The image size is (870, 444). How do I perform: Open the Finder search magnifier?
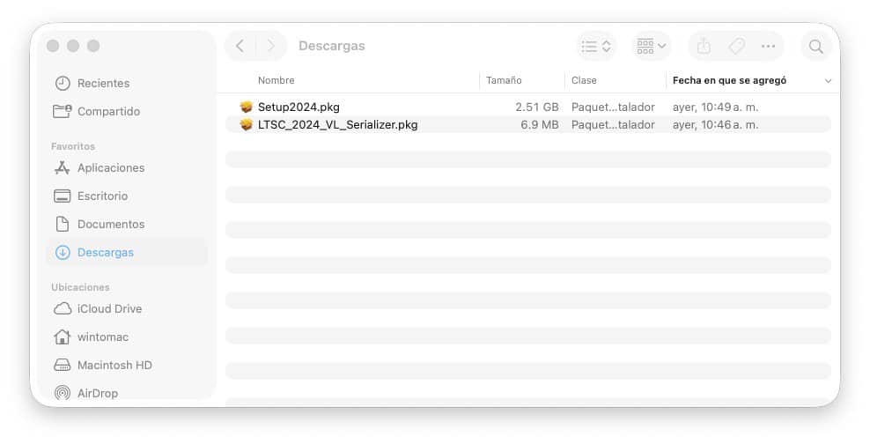815,46
